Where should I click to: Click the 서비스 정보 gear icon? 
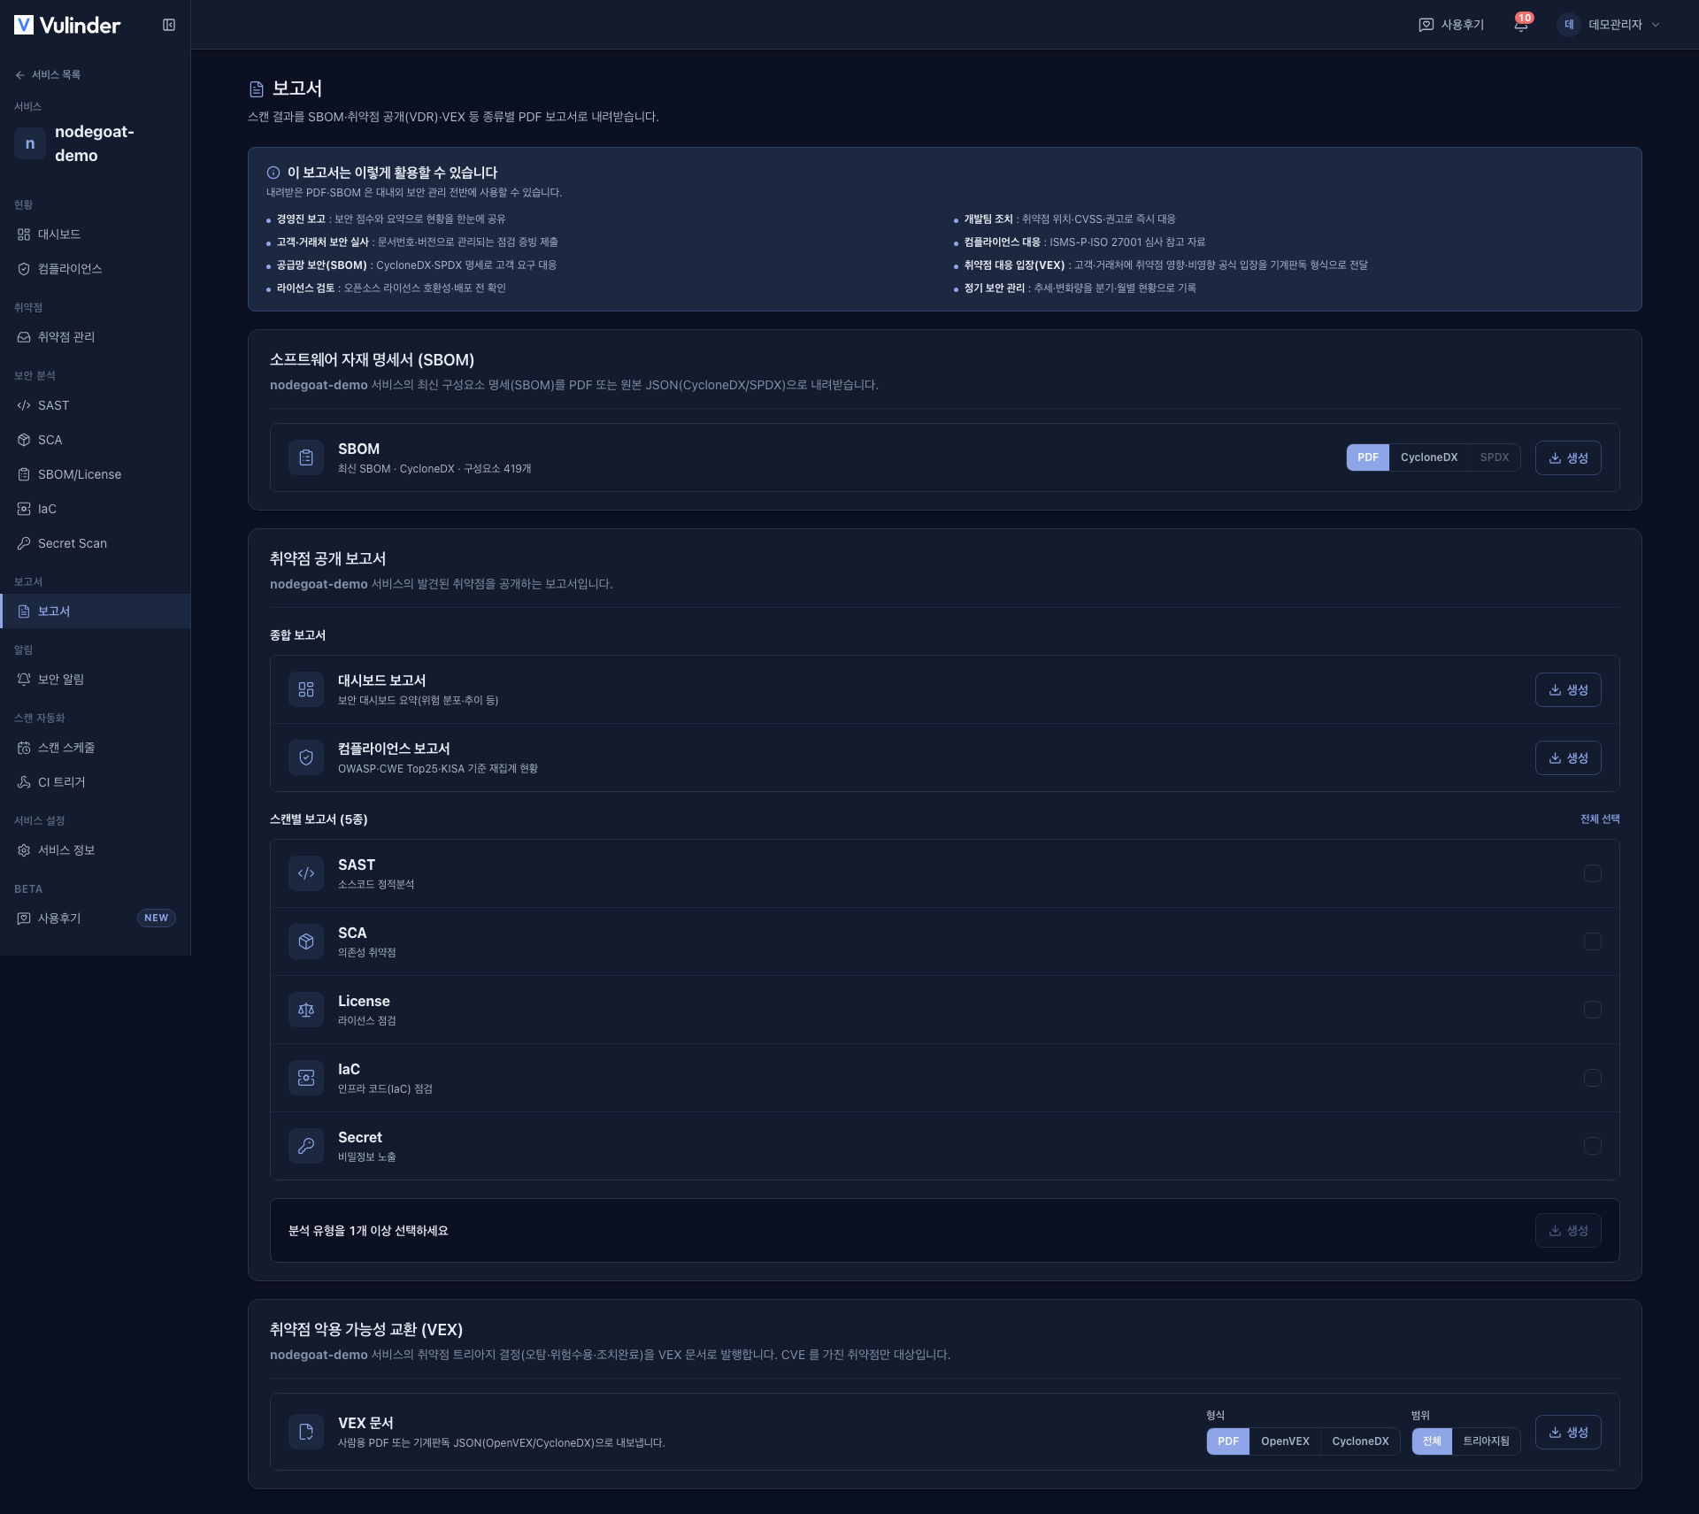pos(24,850)
